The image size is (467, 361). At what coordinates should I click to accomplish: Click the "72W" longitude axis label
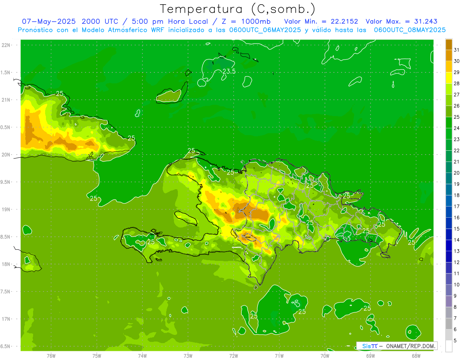[233, 356]
